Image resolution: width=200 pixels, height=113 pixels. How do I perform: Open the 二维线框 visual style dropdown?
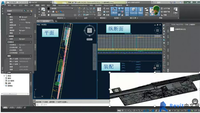[x=60, y=9]
